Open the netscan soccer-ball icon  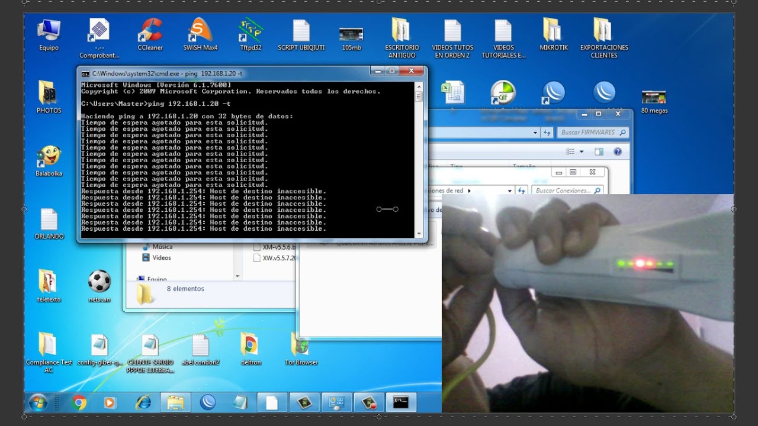point(99,286)
